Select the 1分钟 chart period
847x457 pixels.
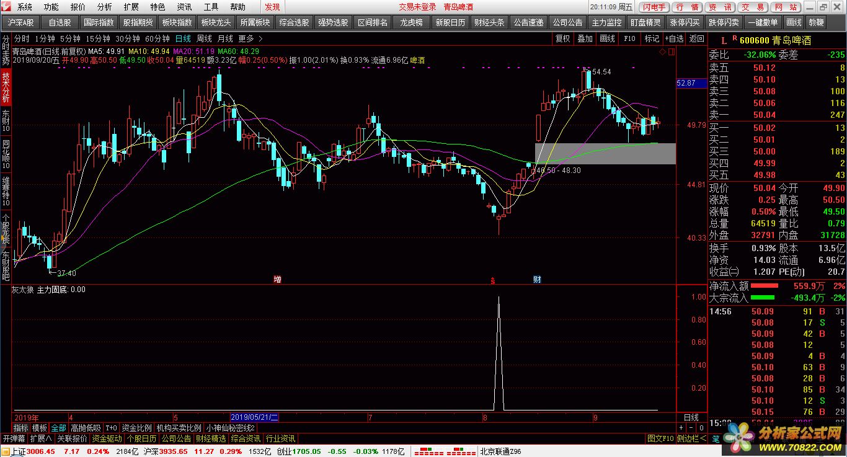point(45,38)
